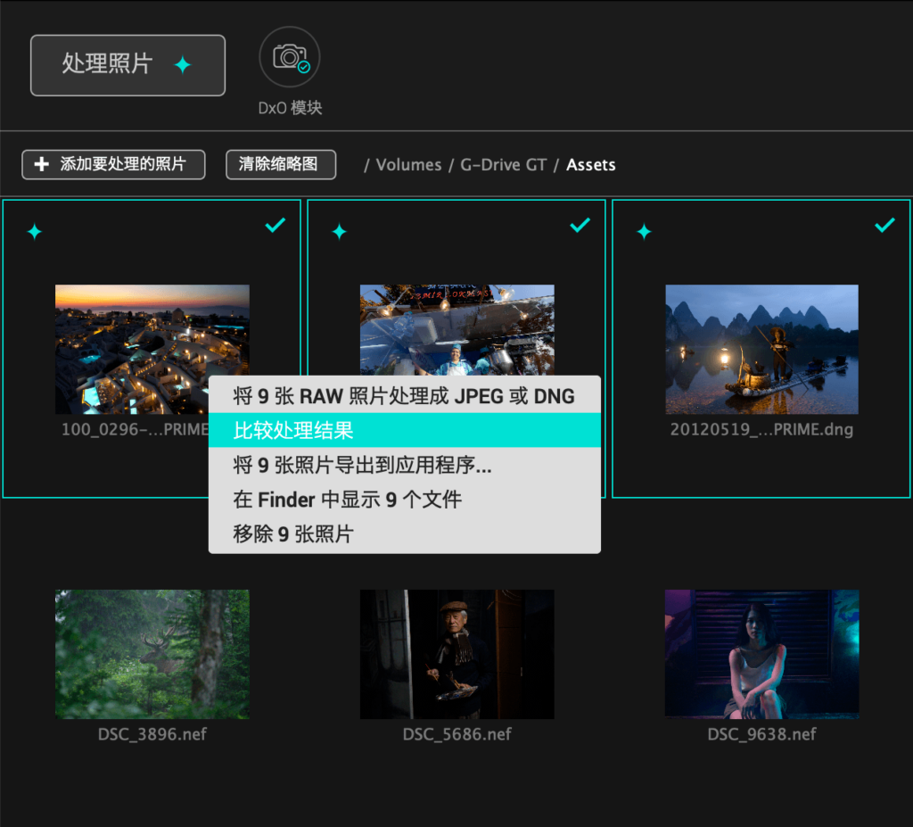This screenshot has height=827, width=913.
Task: Choose 将 9 张 RAW 照片处理成 JPEG 或 DNG
Action: coord(405,396)
